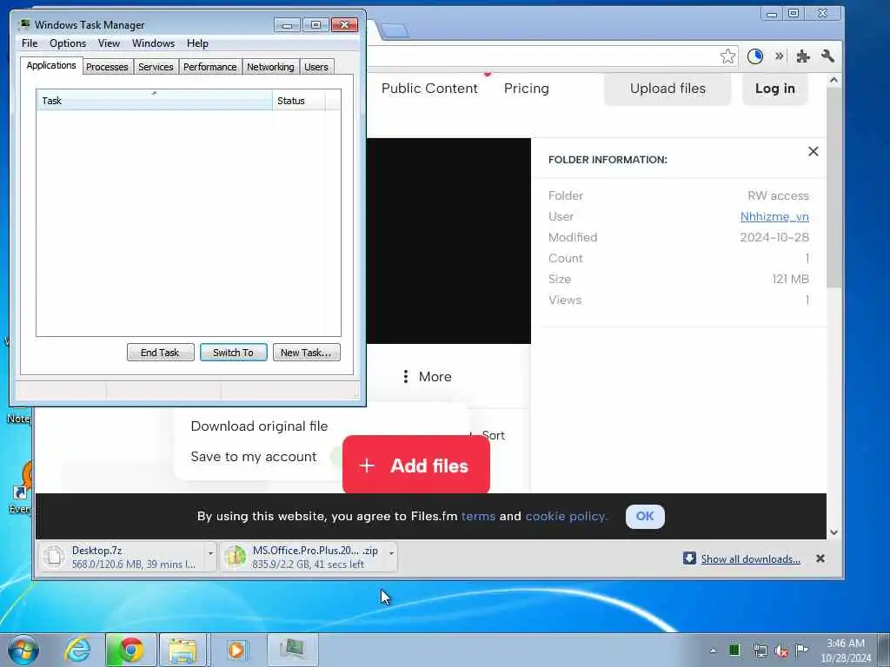This screenshot has width=890, height=667.
Task: Click muted volume tray icon
Action: pos(781,650)
